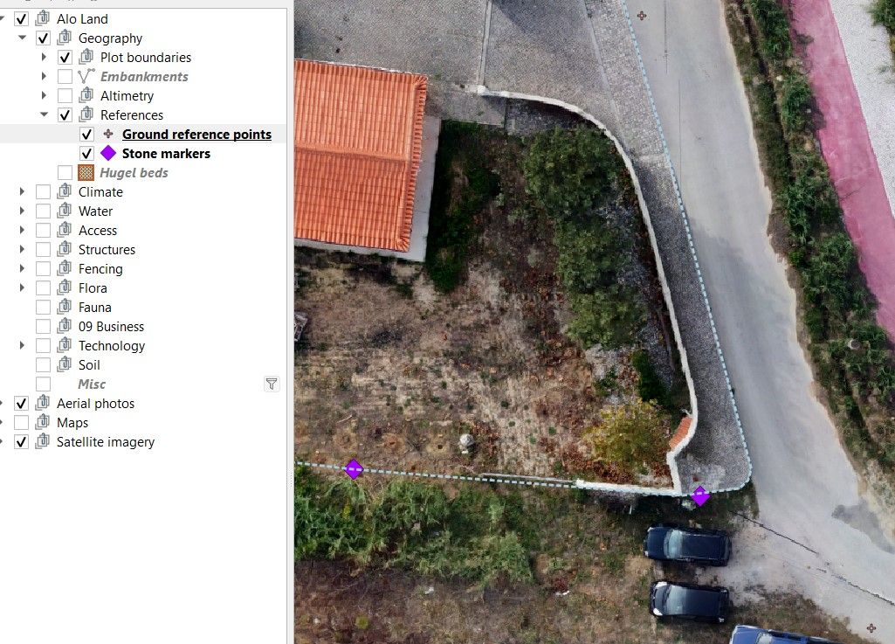Check the Water group checkbox
The height and width of the screenshot is (644, 895).
43,211
